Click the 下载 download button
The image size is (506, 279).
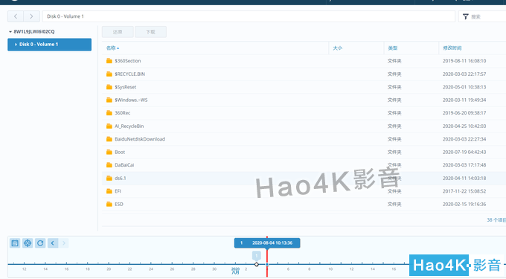point(150,32)
